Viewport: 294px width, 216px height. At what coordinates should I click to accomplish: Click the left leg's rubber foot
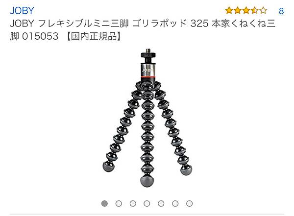pos(108,166)
